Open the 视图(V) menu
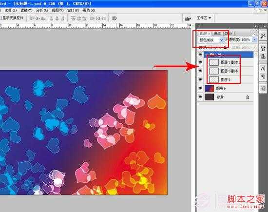Viewport: 268px width, 212px height. point(57,10)
